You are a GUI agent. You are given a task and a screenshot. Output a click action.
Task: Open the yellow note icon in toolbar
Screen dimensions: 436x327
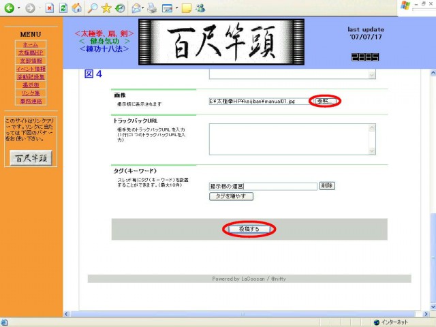(x=186, y=8)
